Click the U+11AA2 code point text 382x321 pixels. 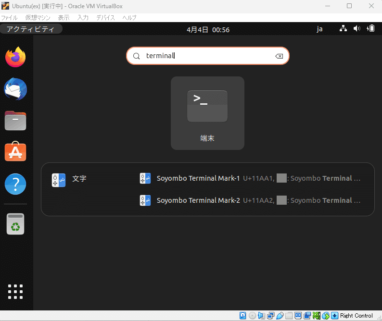pos(259,200)
